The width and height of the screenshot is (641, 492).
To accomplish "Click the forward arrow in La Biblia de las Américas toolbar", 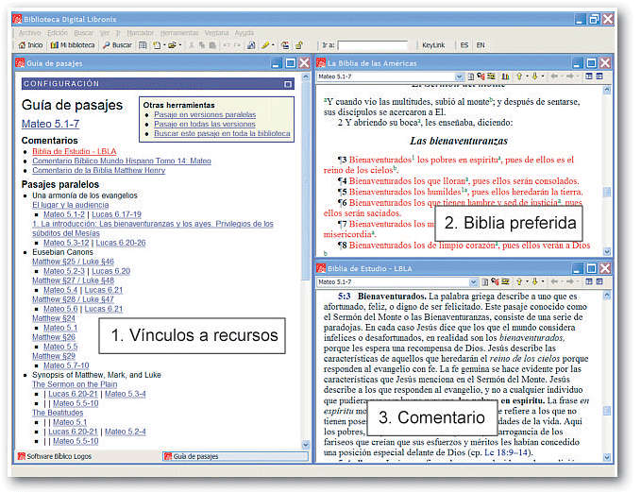I will [569, 76].
